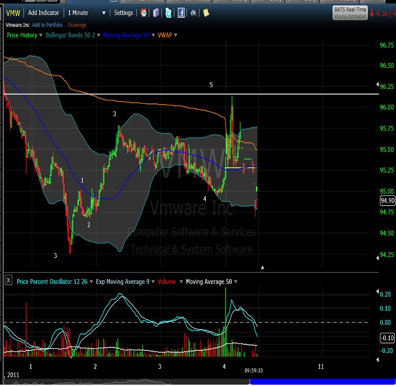Screen dimensions: 396x386
Task: Open the Add Indicator menu
Action: (x=44, y=13)
